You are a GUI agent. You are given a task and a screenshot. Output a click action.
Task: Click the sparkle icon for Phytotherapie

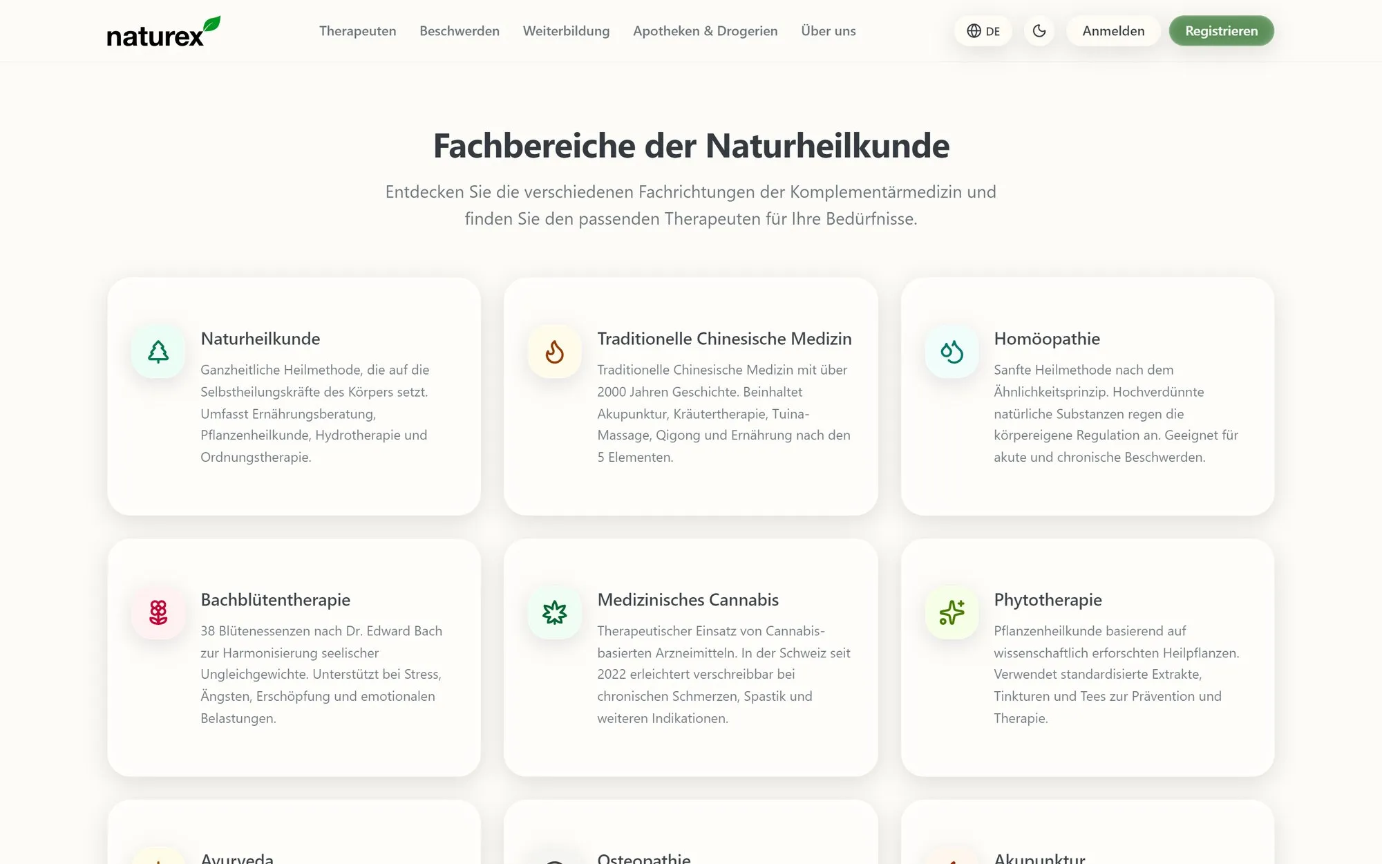coord(952,612)
